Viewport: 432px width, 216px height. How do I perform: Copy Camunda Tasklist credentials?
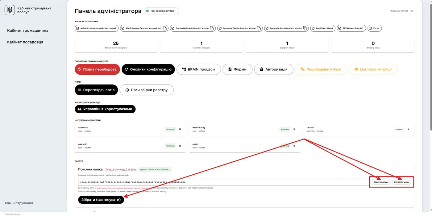[x=259, y=28]
